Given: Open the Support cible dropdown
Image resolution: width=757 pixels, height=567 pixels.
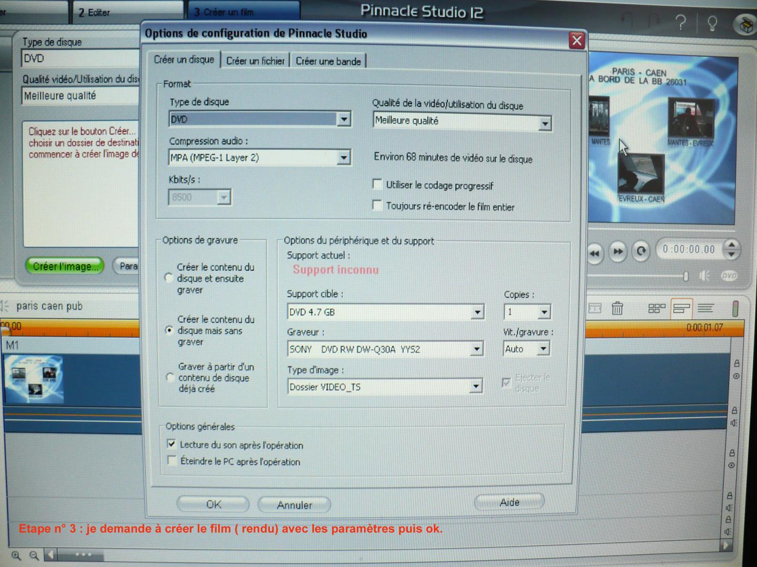Looking at the screenshot, I should tap(477, 312).
